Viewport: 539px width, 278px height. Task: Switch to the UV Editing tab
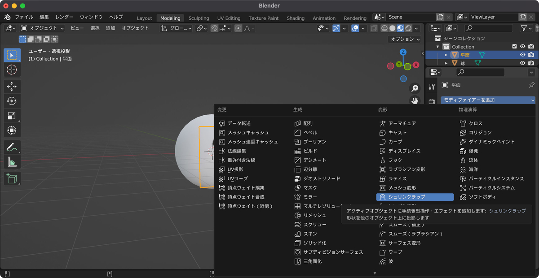[x=229, y=18]
